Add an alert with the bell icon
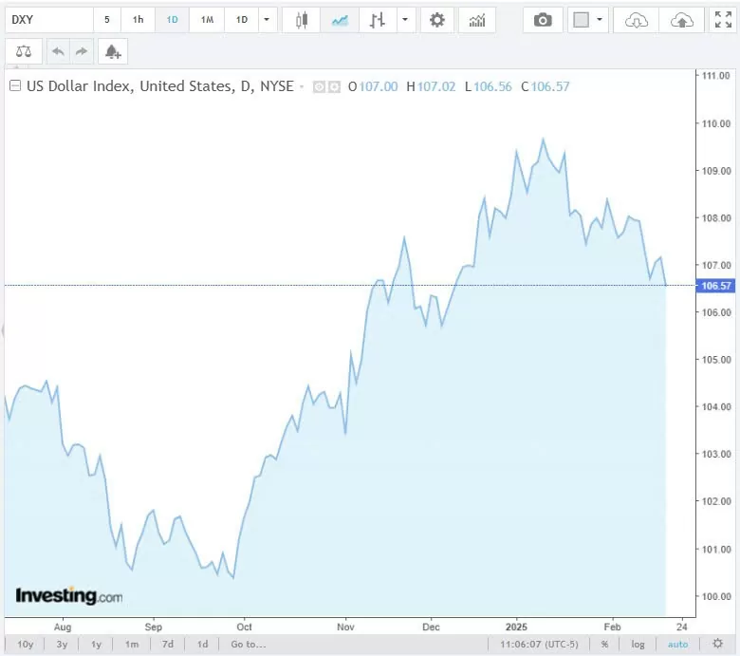Screen dimensions: 740x656 [112, 52]
